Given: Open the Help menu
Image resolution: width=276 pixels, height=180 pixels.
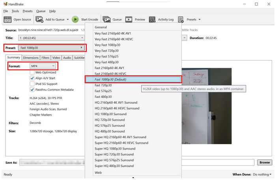Looking at the screenshot, I should pyautogui.click(x=52, y=11).
